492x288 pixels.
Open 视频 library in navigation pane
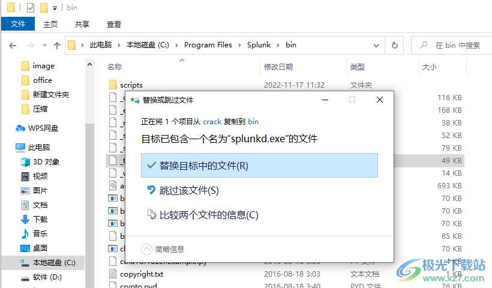[34, 176]
